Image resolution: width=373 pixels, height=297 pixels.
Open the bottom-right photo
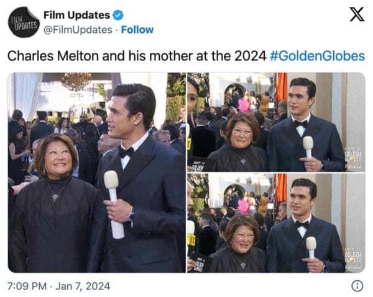[x=276, y=223]
